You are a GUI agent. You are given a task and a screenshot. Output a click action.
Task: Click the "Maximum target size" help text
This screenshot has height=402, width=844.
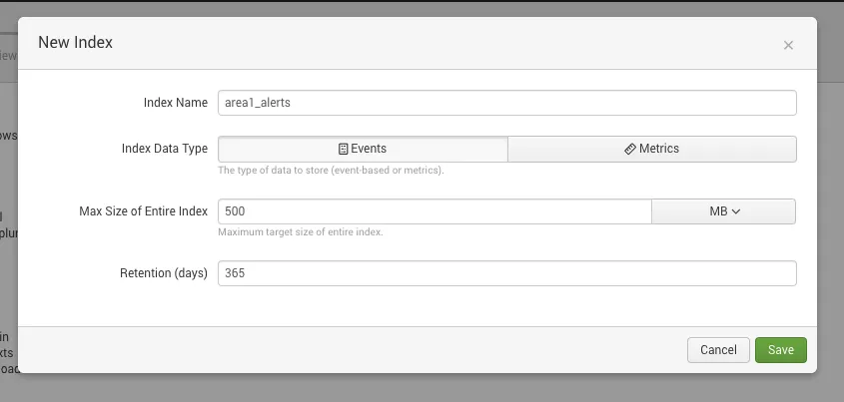pos(301,232)
